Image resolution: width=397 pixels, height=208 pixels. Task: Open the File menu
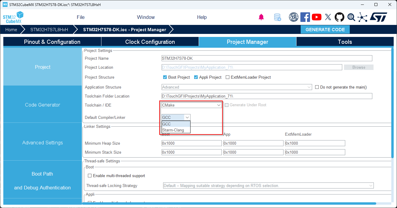81,17
